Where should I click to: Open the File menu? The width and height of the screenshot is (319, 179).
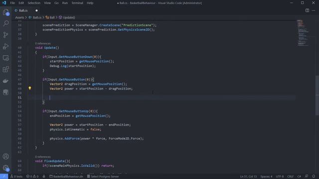coord(12,3)
